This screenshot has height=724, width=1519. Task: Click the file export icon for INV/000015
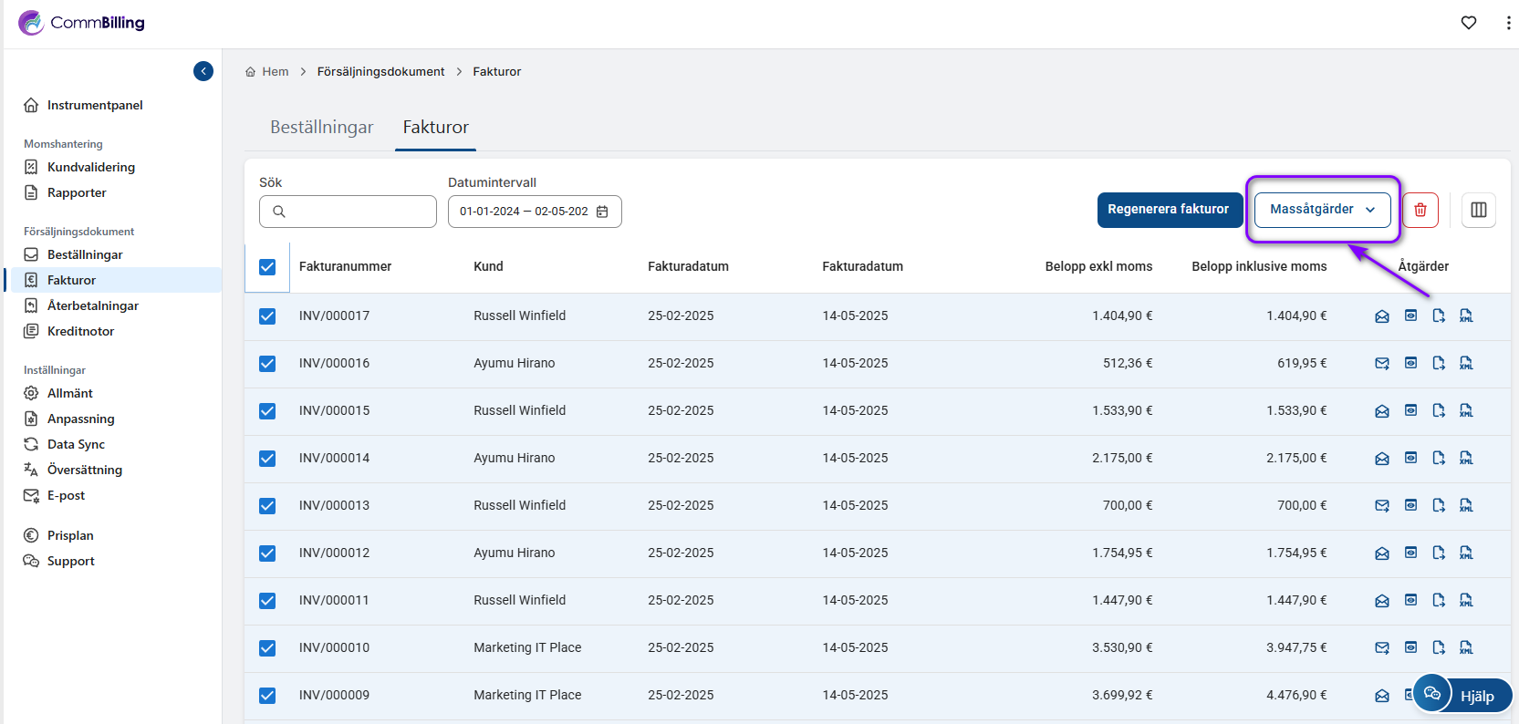tap(1439, 410)
